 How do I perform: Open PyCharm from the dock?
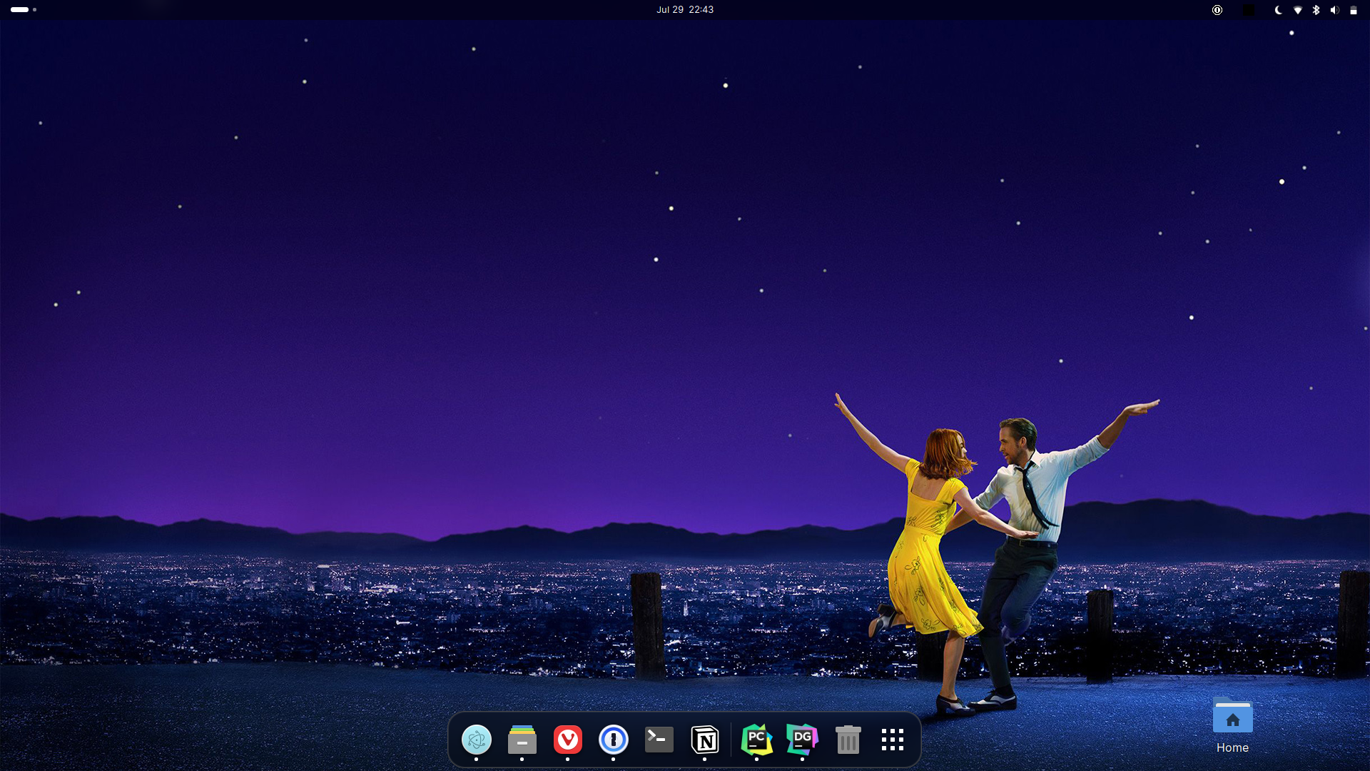click(x=756, y=740)
